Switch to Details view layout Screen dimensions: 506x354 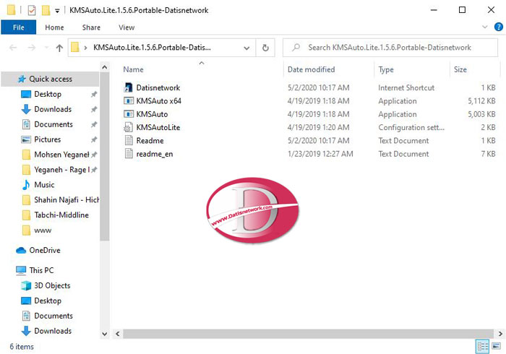tap(483, 347)
